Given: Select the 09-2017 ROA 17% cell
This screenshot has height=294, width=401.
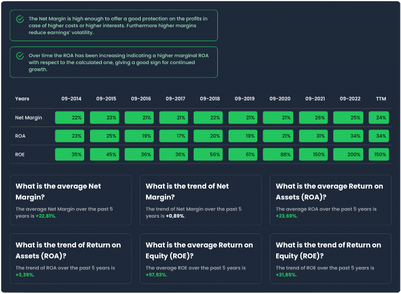Looking at the screenshot, I should click(174, 136).
